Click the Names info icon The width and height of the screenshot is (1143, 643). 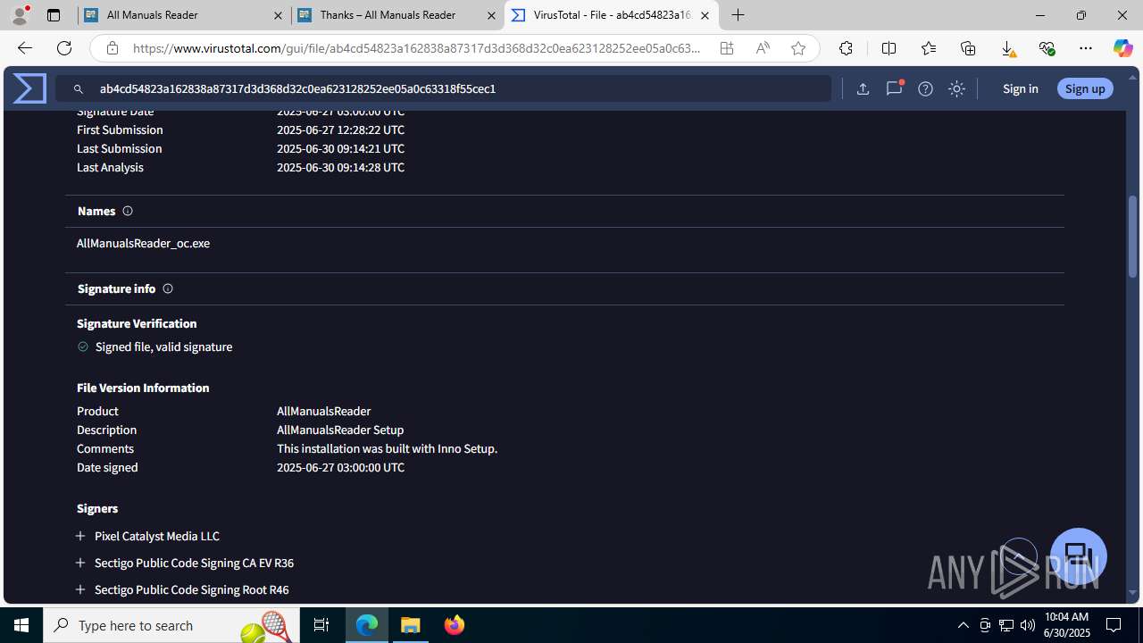click(128, 211)
